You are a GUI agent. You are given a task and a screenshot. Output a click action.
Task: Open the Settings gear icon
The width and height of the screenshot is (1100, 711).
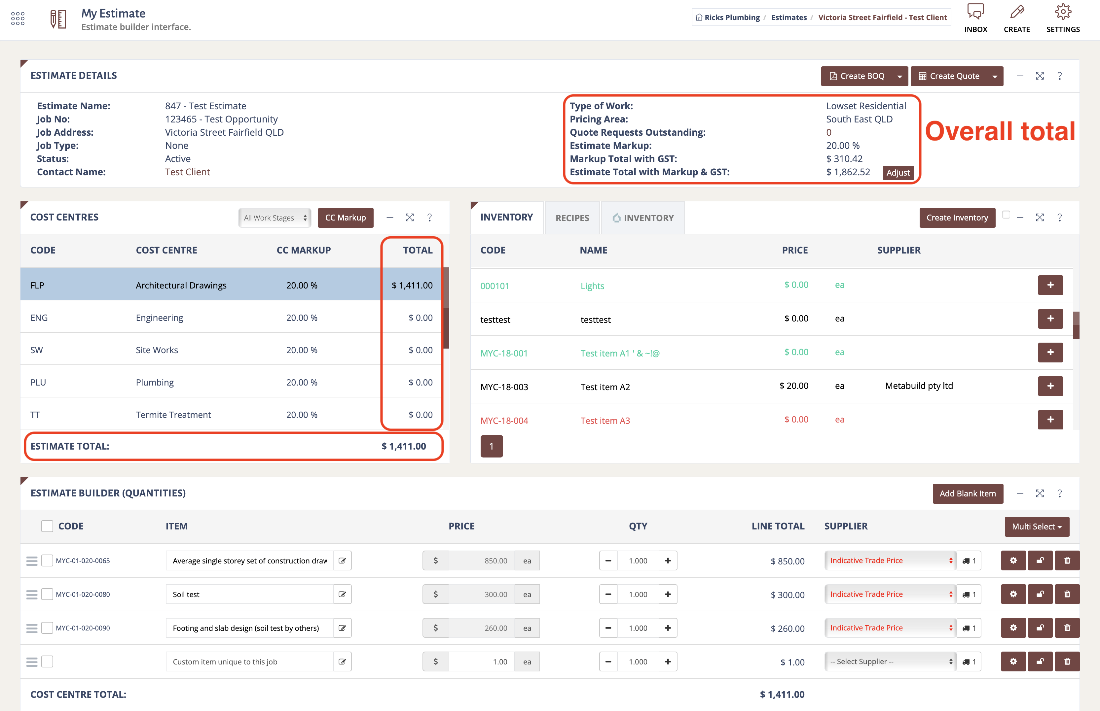[x=1063, y=12]
